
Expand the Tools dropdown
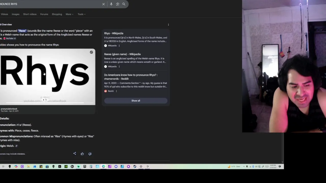pos(81,14)
